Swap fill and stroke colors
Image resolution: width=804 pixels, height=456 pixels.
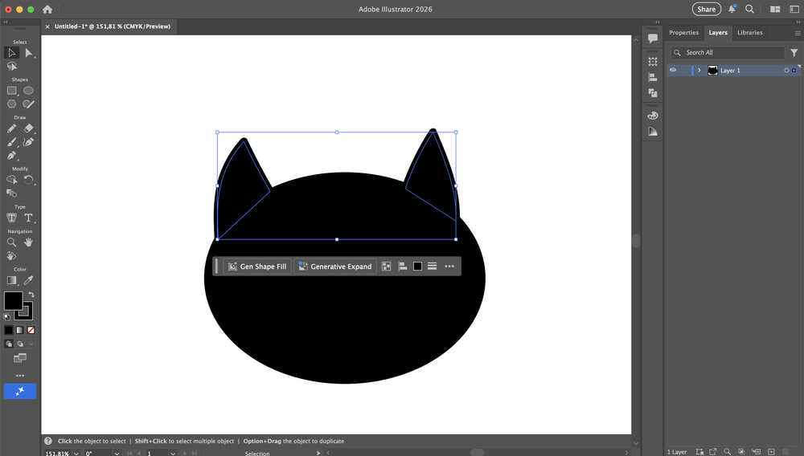coord(31,295)
